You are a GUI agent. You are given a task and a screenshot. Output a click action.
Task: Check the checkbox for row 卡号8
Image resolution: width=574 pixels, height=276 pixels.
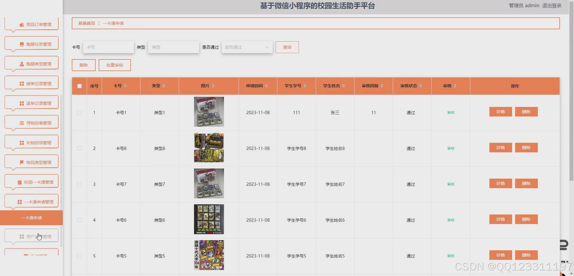[80, 148]
